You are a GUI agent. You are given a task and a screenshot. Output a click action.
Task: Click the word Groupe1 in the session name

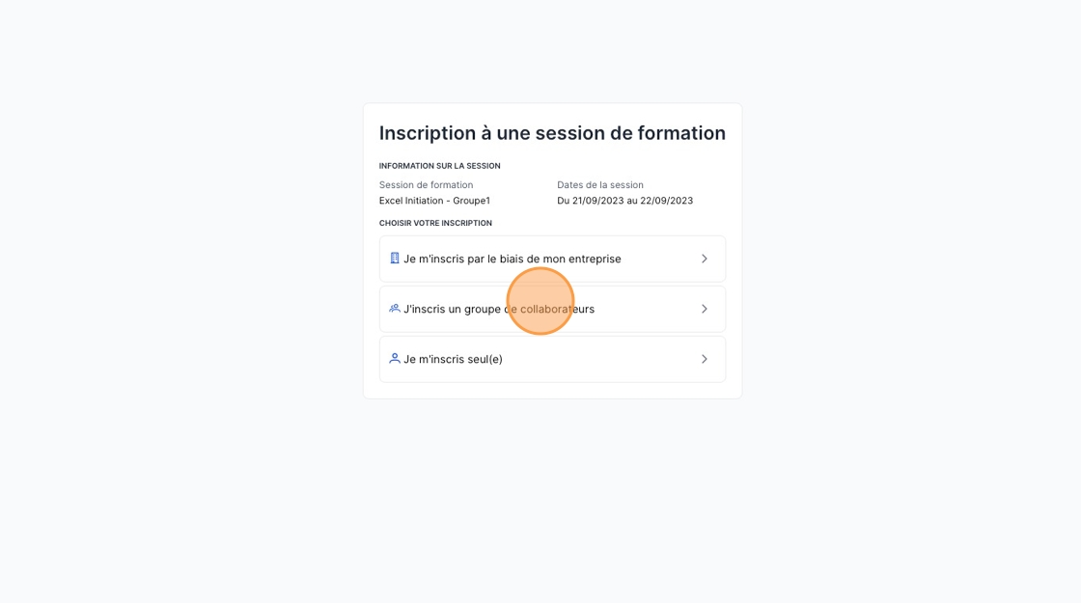point(472,201)
